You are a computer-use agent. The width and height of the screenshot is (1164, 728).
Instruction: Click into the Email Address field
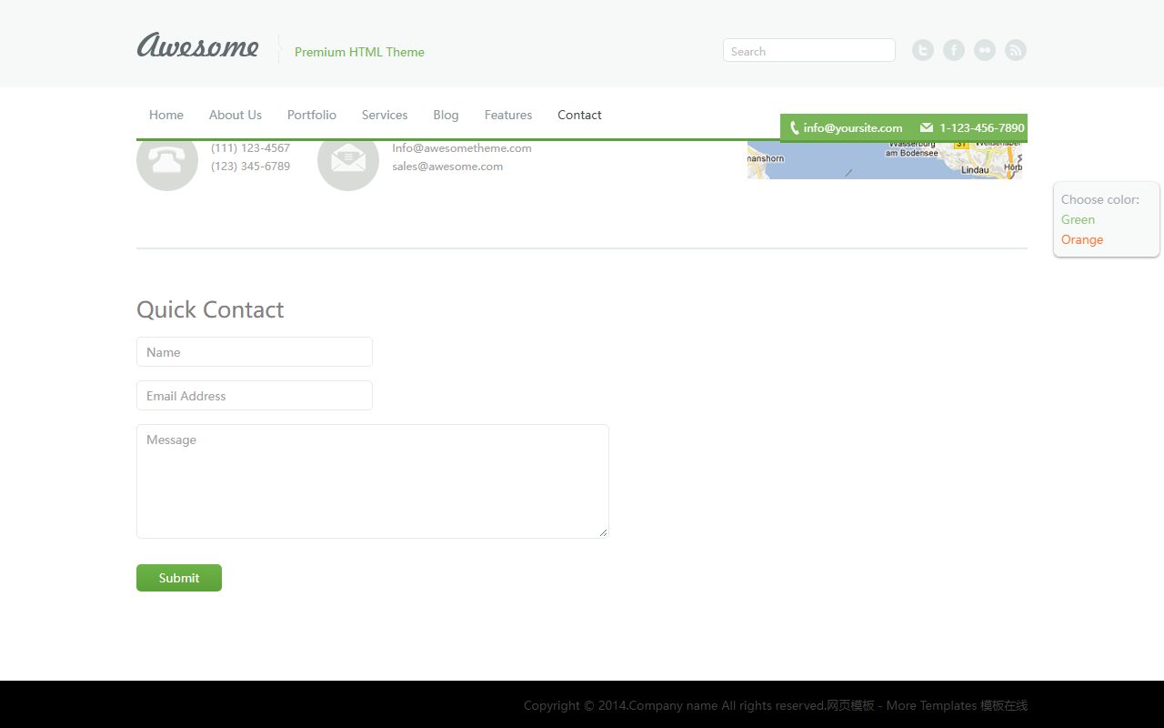click(x=255, y=396)
